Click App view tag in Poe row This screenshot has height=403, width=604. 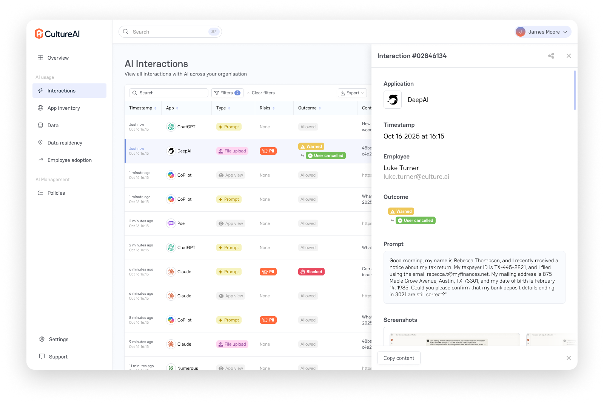[231, 223]
